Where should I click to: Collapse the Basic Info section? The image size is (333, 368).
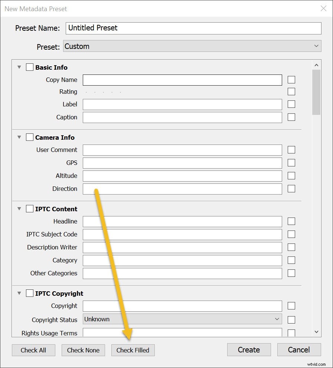click(x=19, y=67)
